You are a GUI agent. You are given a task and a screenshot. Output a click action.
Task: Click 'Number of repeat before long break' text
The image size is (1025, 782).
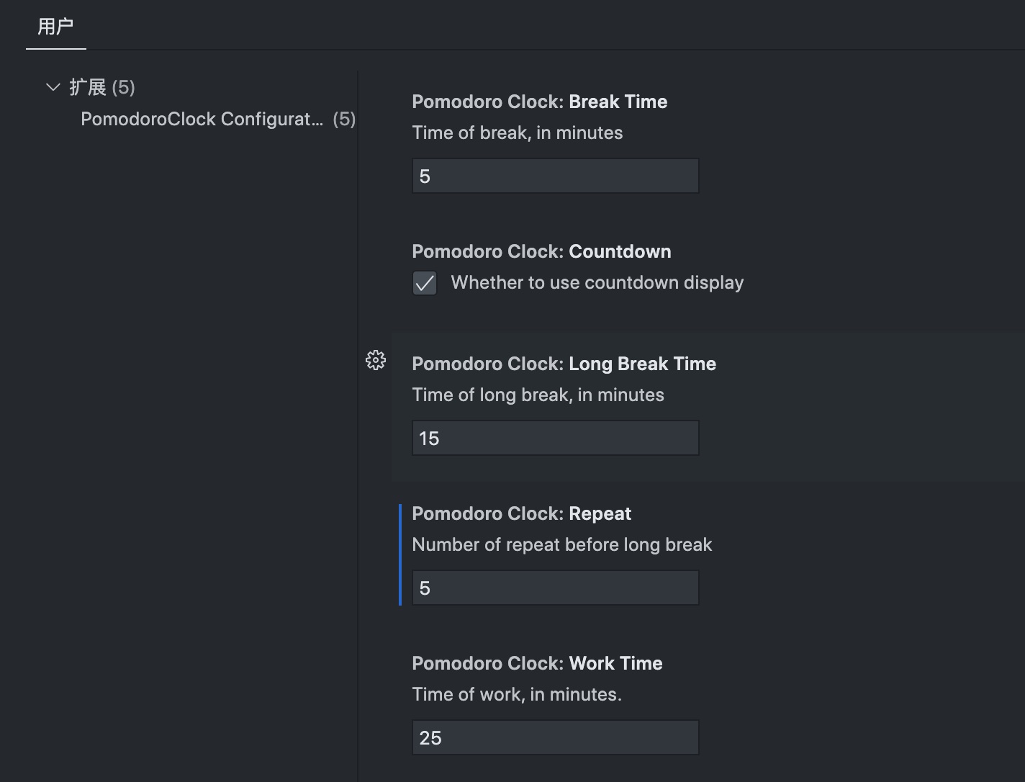coord(562,544)
